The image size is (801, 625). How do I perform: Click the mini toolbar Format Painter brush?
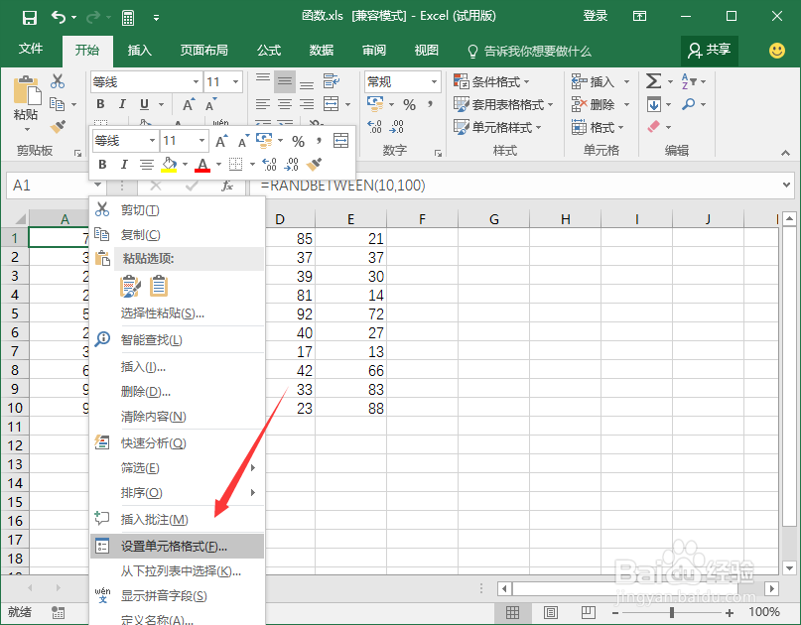tap(314, 164)
